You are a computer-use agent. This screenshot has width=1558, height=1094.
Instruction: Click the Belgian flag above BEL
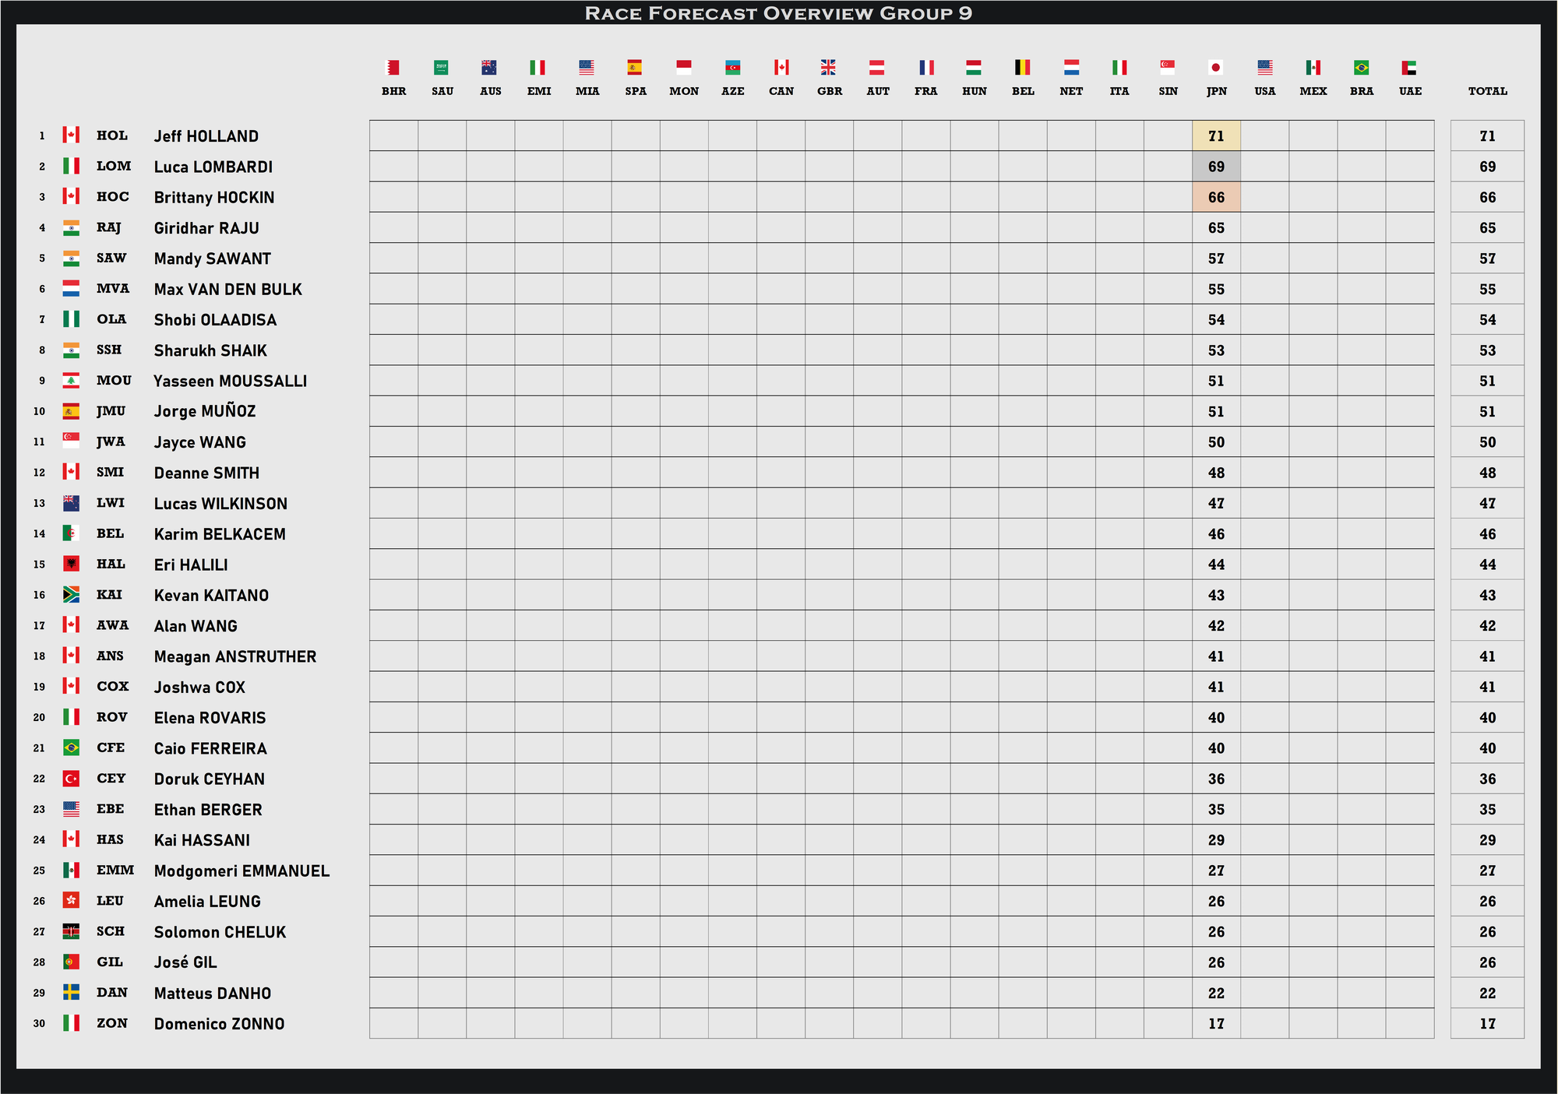click(1022, 68)
